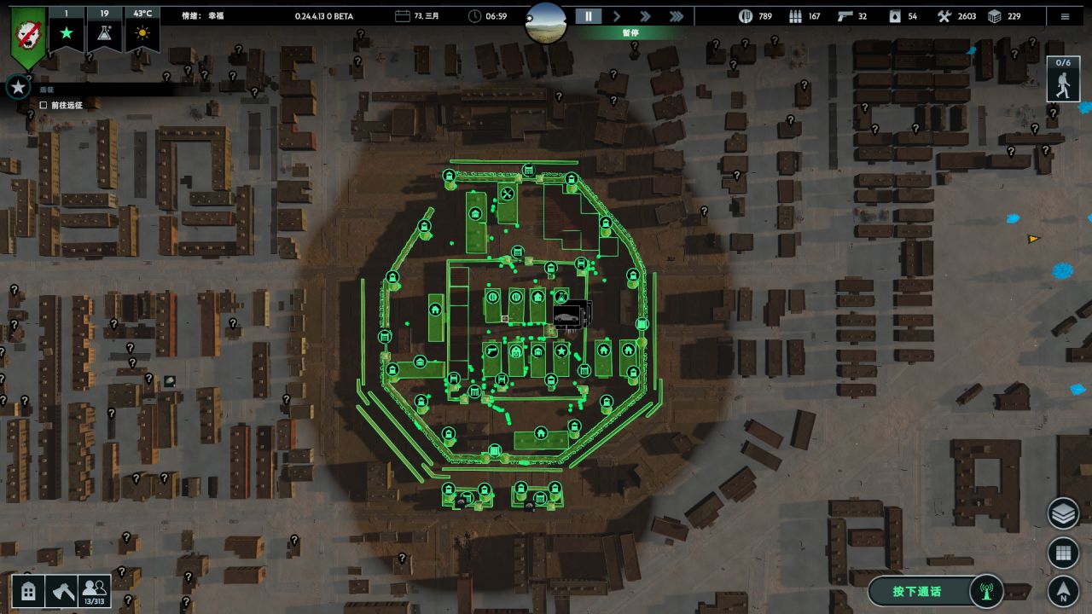Click the infected threat banner icon
The height and width of the screenshot is (614, 1092).
point(28,37)
